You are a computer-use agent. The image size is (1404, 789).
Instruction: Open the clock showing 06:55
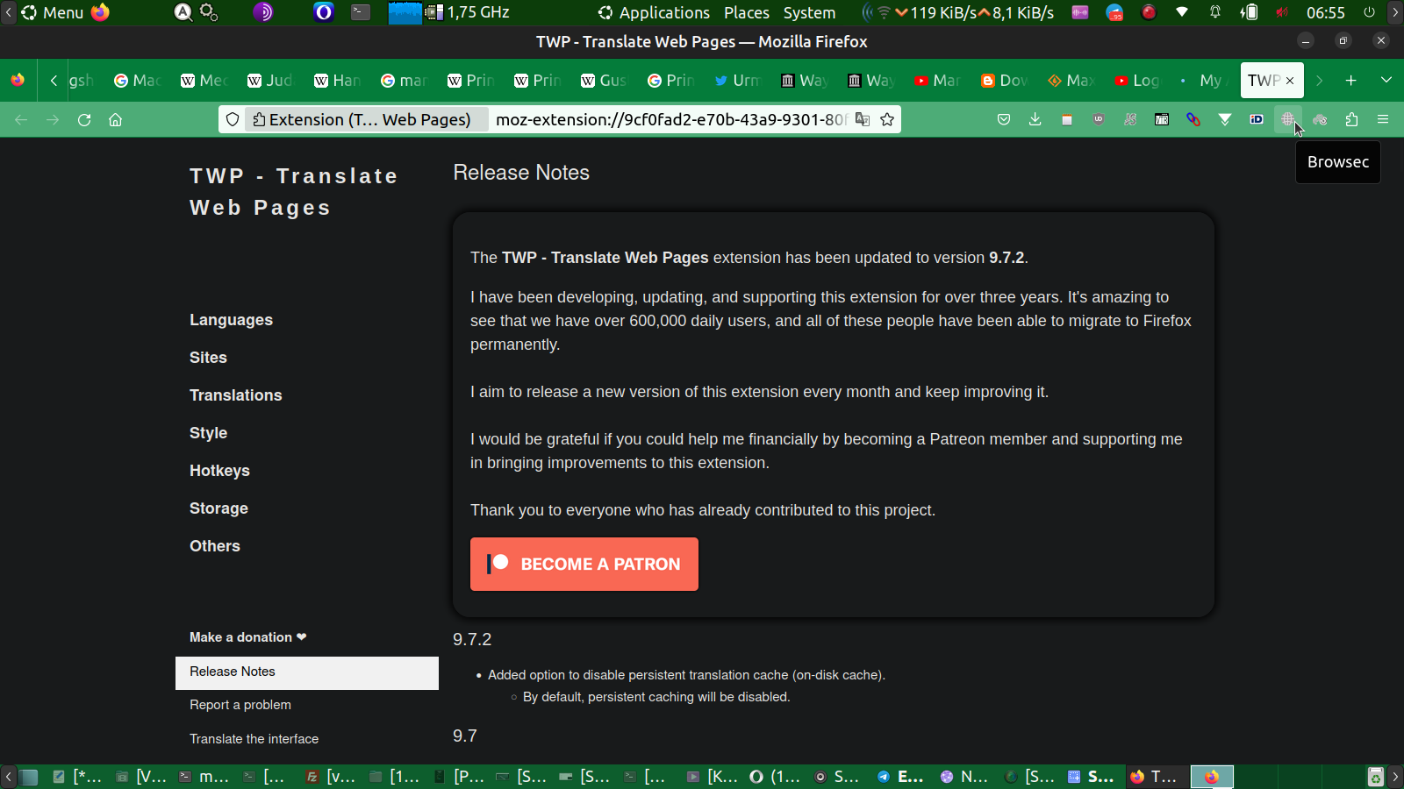[x=1325, y=12]
